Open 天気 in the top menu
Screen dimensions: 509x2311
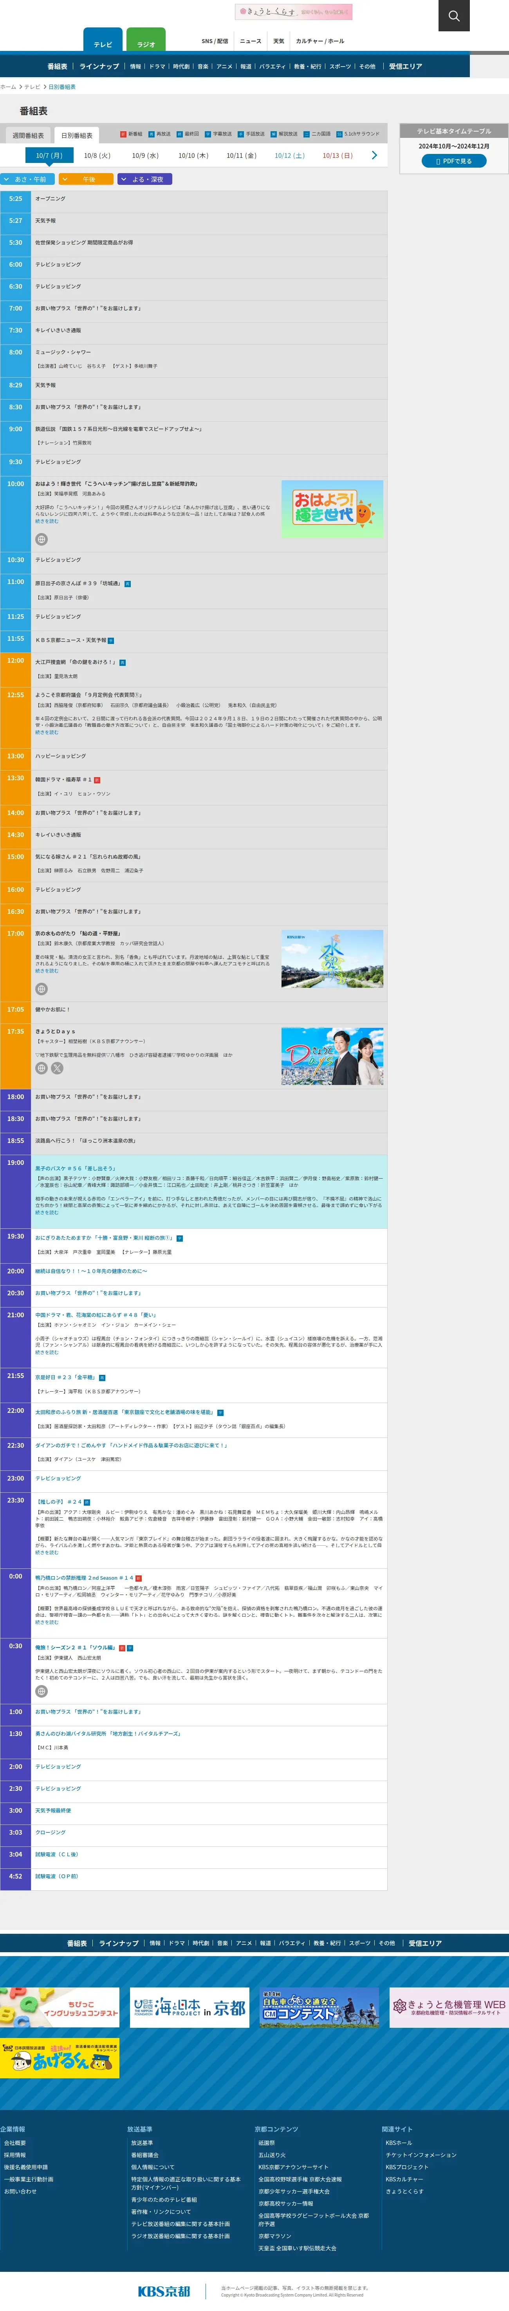click(279, 41)
